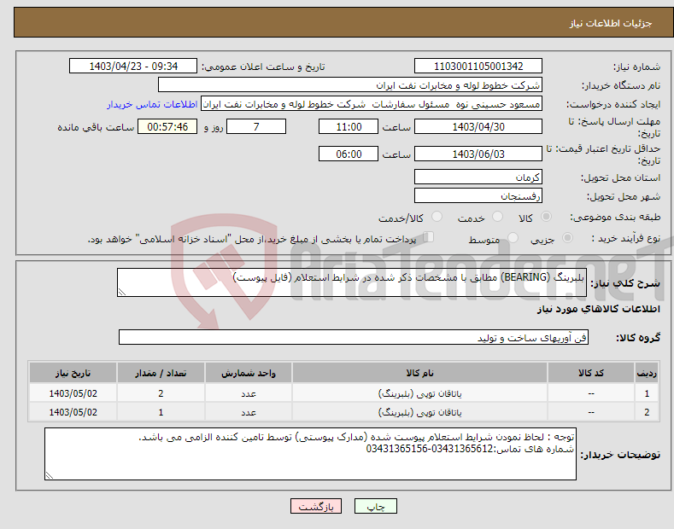Click resize handle of buyer notes area

[50, 475]
